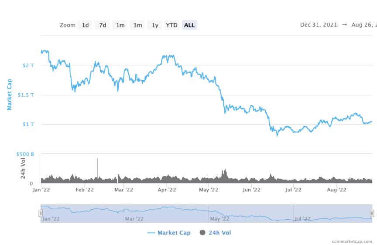Click the tall volume spike in Feb '22
This screenshot has height=245, width=377.
(97, 168)
